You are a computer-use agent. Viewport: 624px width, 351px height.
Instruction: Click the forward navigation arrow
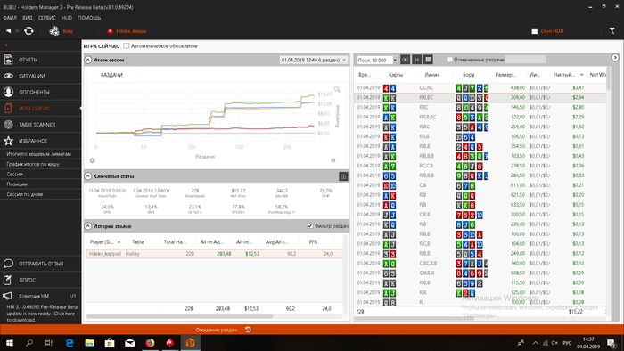click(18, 30)
